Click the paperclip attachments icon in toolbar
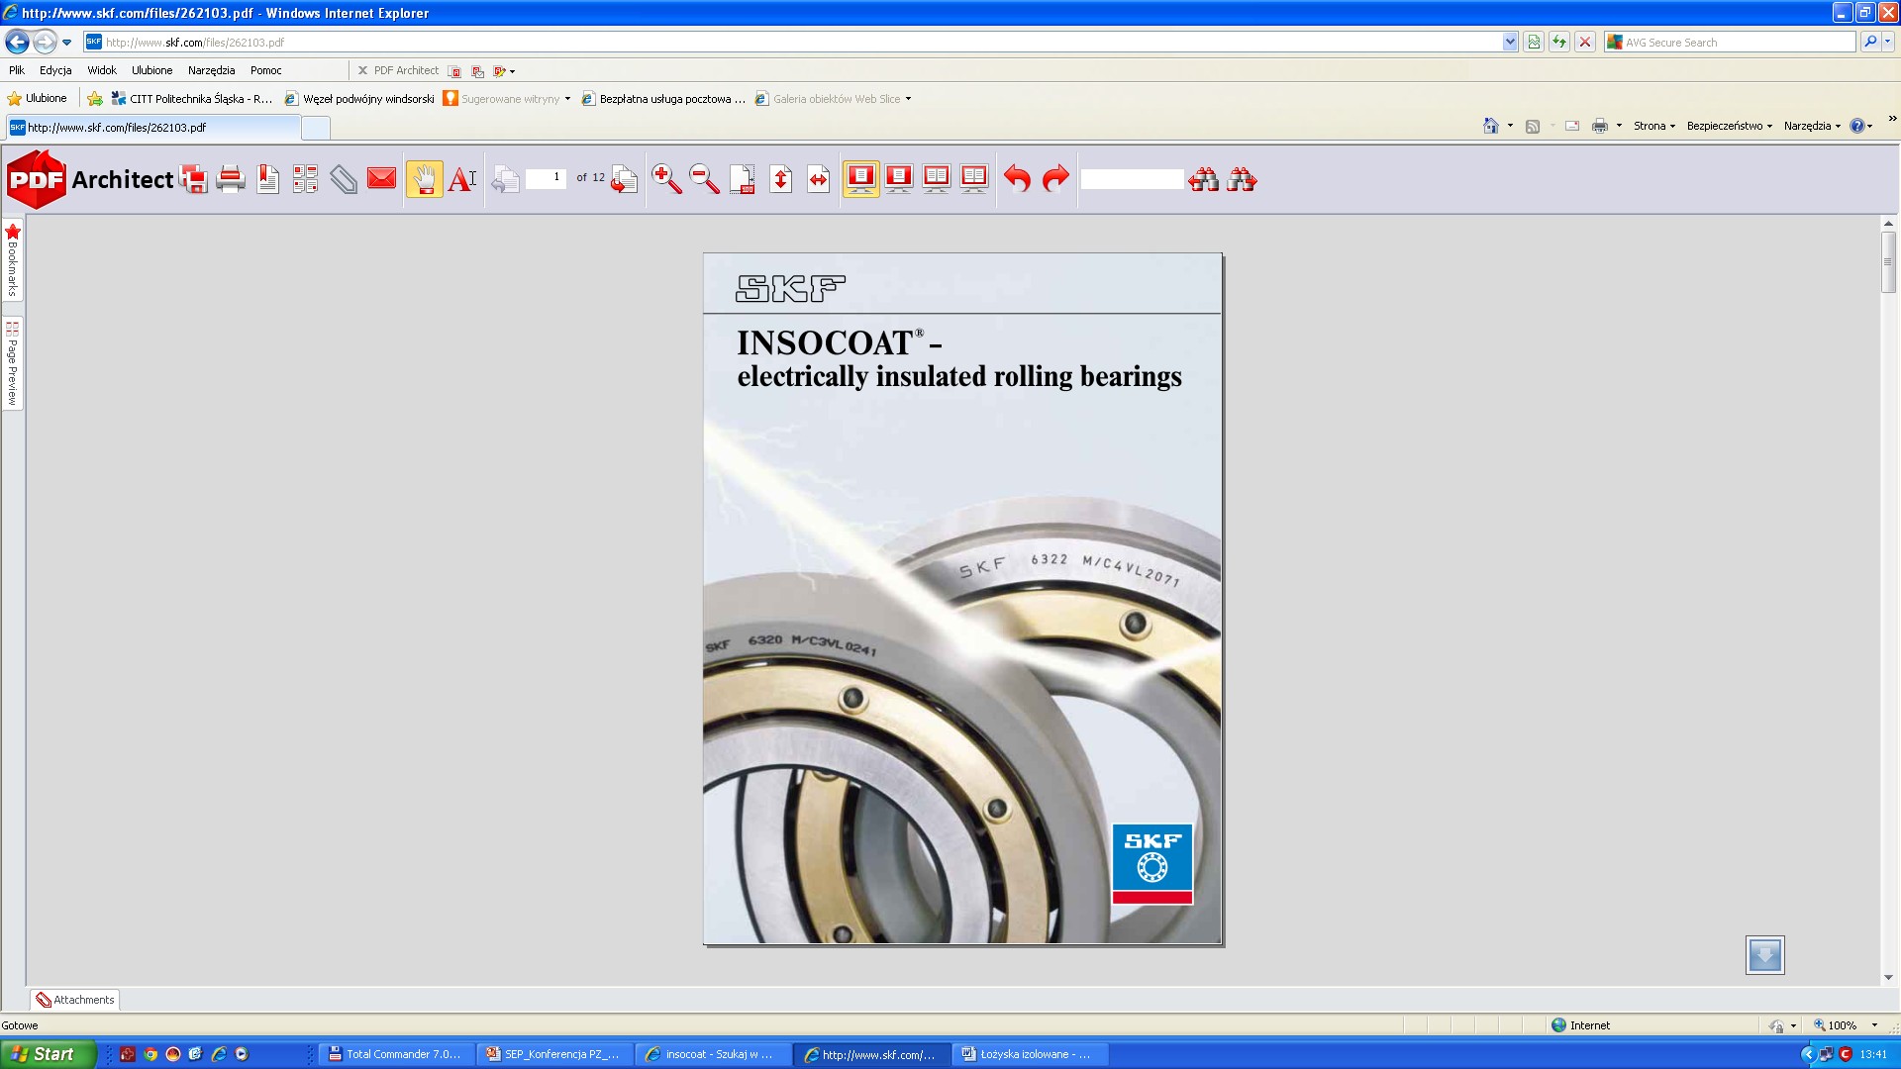This screenshot has width=1901, height=1069. tap(343, 179)
